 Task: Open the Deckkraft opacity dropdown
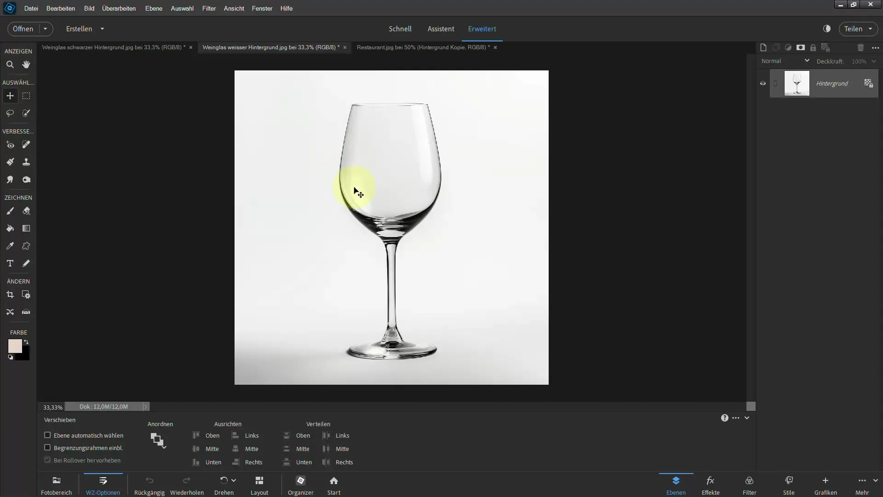coord(877,61)
